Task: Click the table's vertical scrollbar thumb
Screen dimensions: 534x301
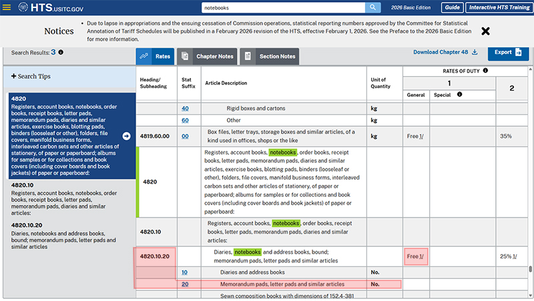Action: tap(531, 270)
